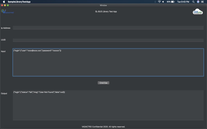This screenshot has width=207, height=129.
Task: Close the window with the red button
Action: tap(2, 5)
